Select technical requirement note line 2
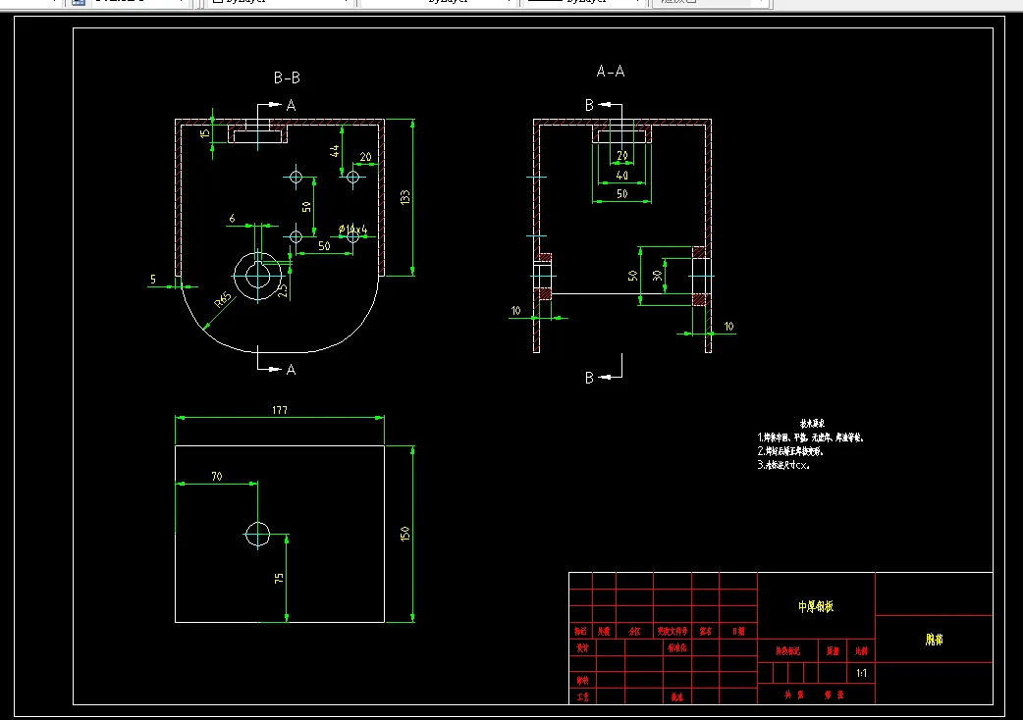This screenshot has height=720, width=1023. pyautogui.click(x=790, y=451)
